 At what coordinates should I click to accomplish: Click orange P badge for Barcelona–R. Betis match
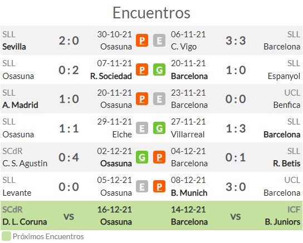click(x=159, y=157)
